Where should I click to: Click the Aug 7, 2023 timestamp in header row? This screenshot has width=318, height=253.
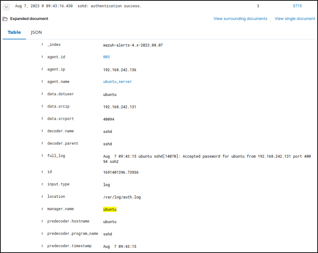(x=44, y=6)
